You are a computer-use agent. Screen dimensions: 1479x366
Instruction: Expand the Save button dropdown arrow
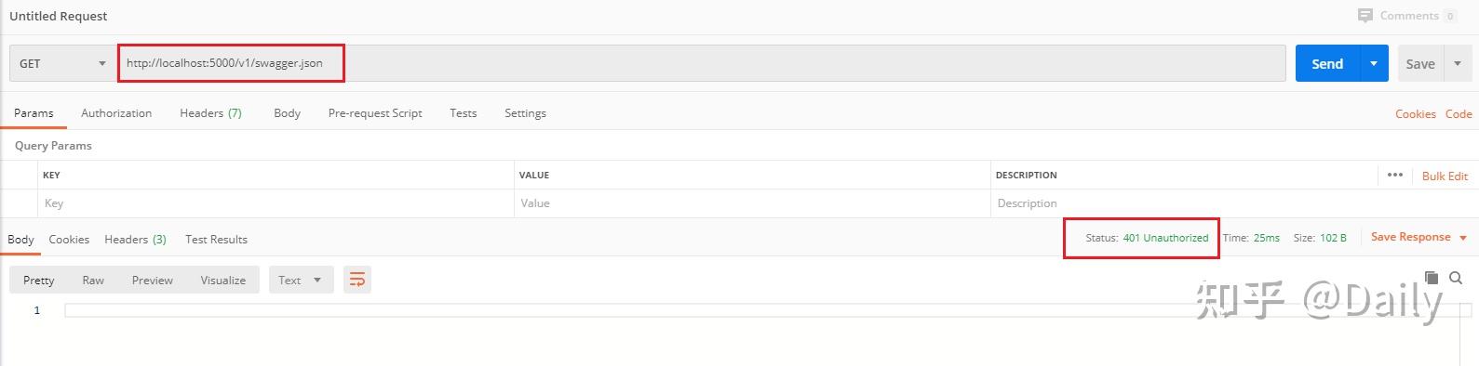pos(1458,63)
